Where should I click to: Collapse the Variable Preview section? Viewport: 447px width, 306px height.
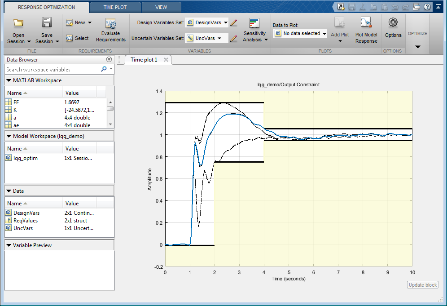click(x=9, y=245)
